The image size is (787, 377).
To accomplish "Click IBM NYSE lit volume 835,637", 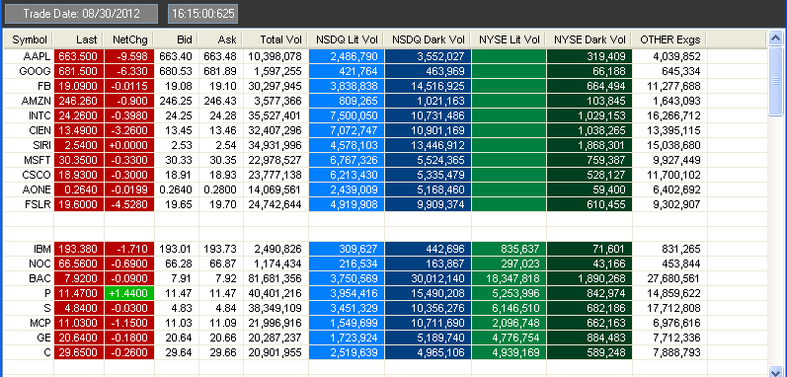I will pyautogui.click(x=510, y=249).
